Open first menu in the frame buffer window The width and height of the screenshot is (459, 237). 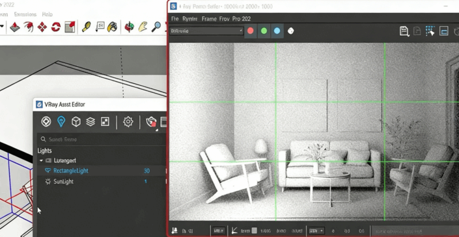pos(174,19)
